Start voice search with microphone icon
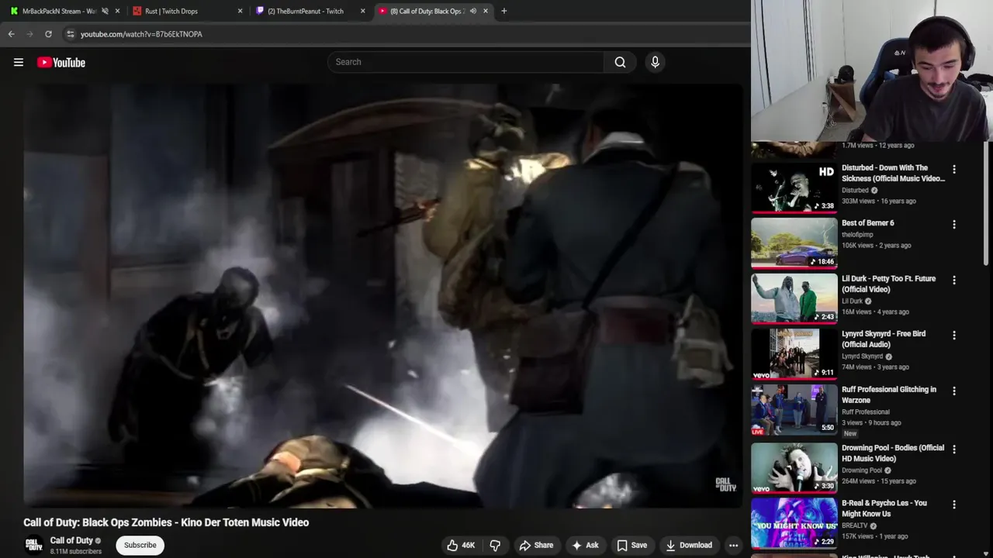 pos(655,62)
